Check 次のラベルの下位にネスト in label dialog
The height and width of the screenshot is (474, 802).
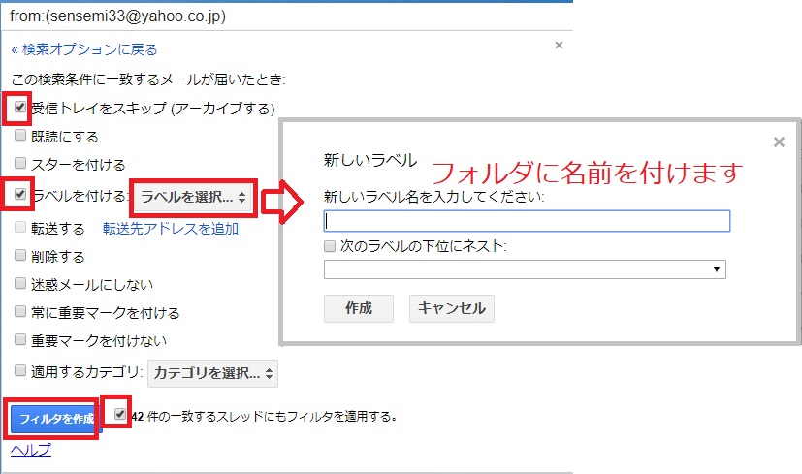pyautogui.click(x=330, y=246)
